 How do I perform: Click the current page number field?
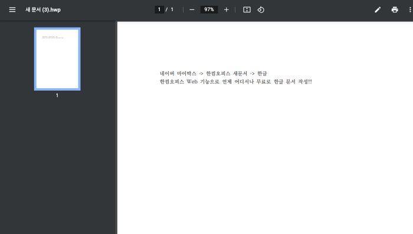(159, 10)
